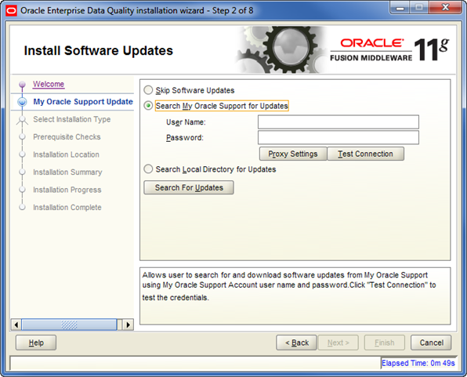
Task: Click the scrollbar left arrow in step pane
Action: (16, 324)
